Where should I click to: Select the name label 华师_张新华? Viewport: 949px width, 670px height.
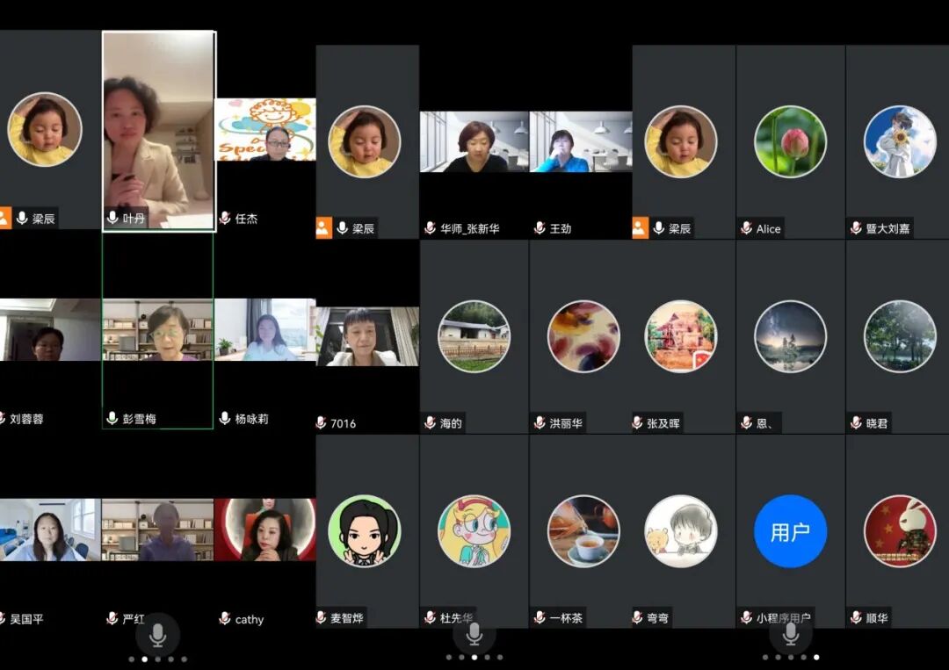click(x=469, y=228)
